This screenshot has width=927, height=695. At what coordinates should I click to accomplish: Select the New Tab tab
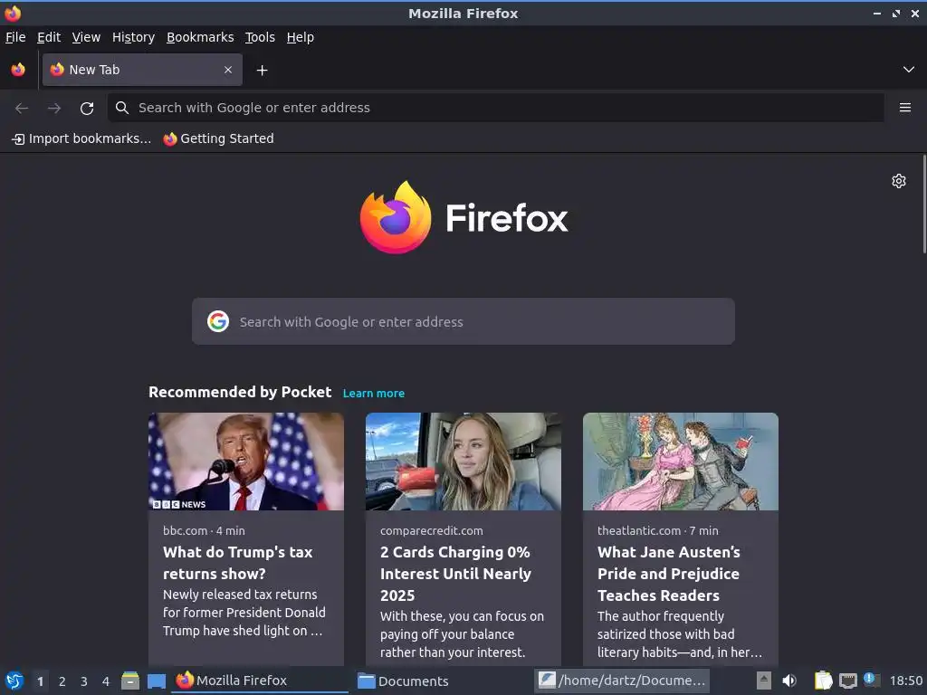coord(142,70)
